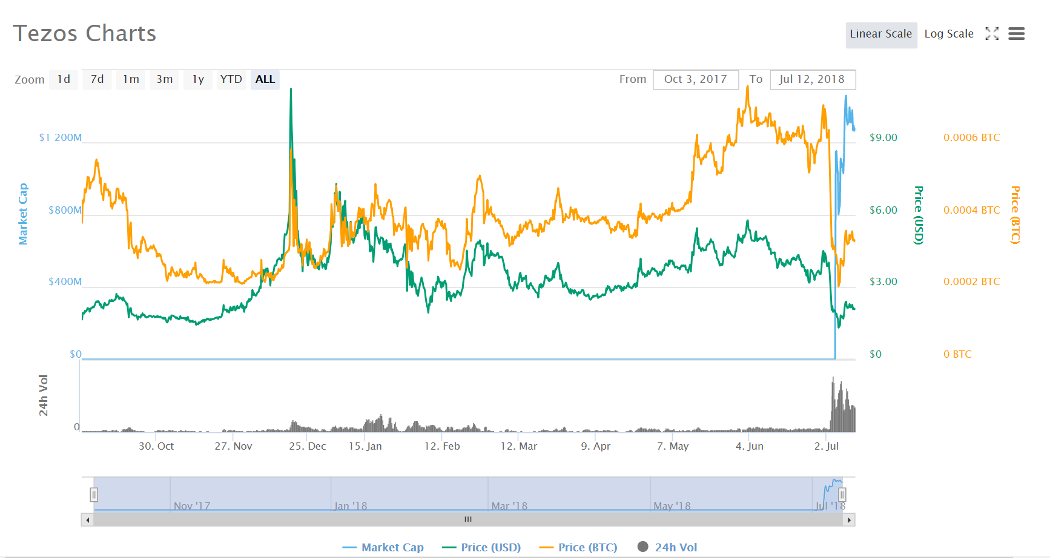Click the scrollbar right arrow
Screen dimensions: 1050x558
(849, 520)
